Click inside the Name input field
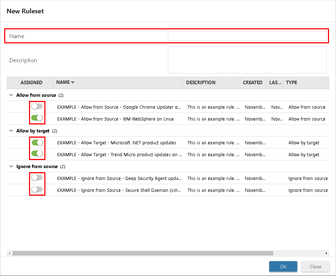 (247, 36)
